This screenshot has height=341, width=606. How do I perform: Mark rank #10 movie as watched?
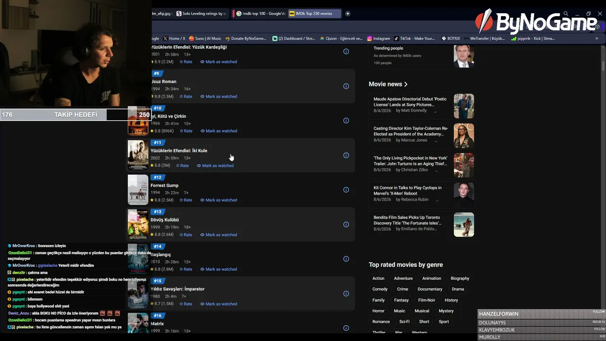point(218,131)
